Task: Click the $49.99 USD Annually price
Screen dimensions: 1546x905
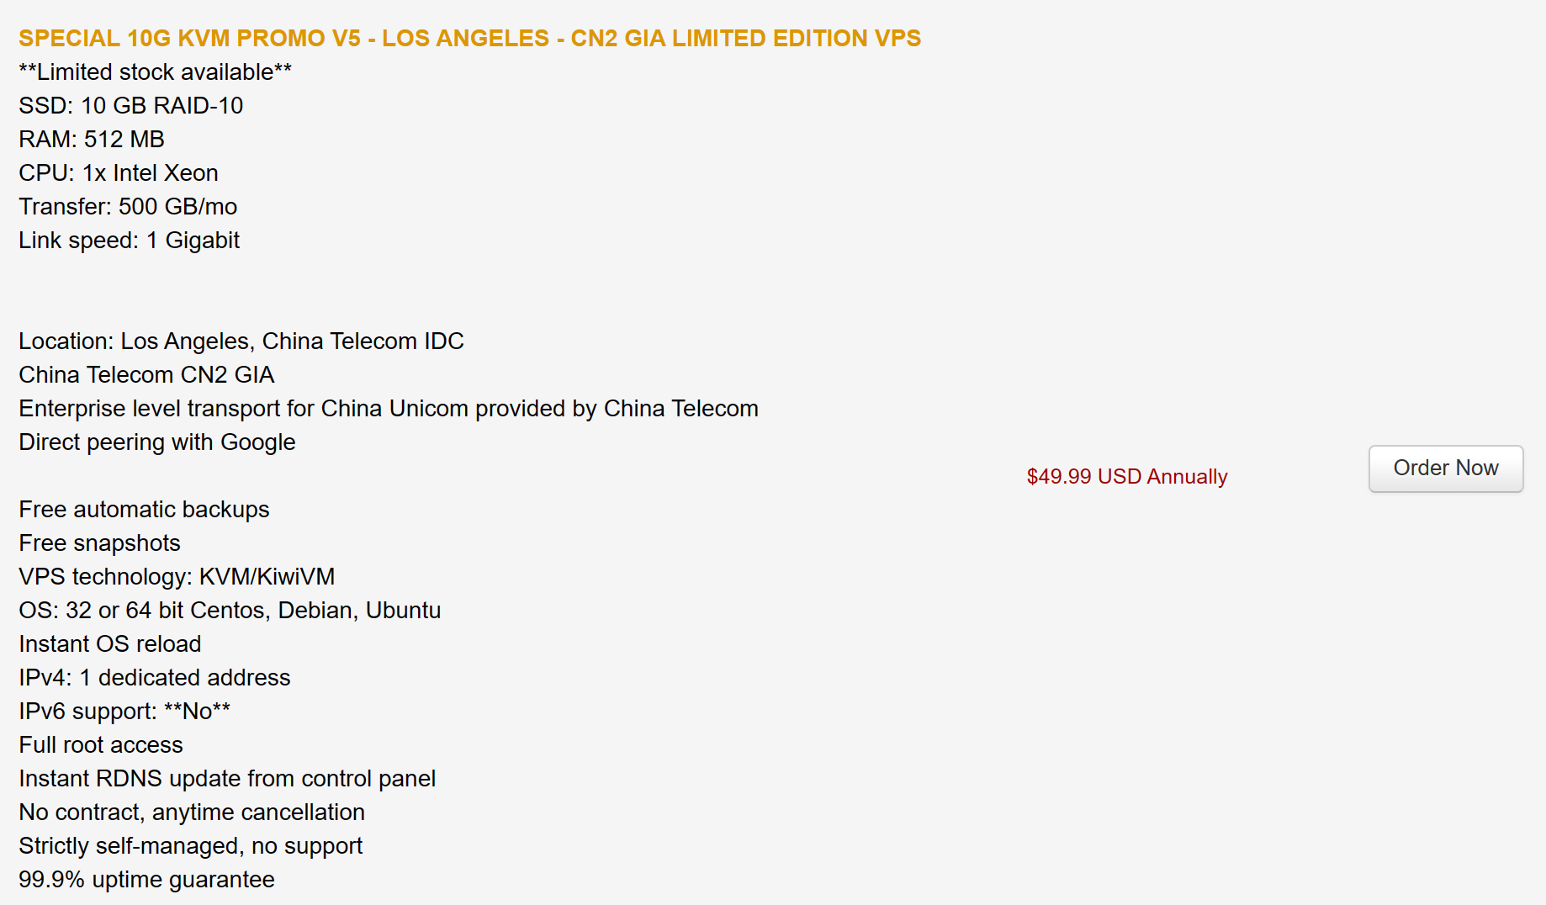Action: [x=1126, y=477]
